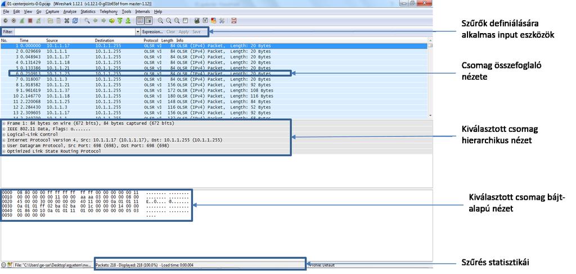Expand the Frame 1 tree node

(x=4, y=124)
